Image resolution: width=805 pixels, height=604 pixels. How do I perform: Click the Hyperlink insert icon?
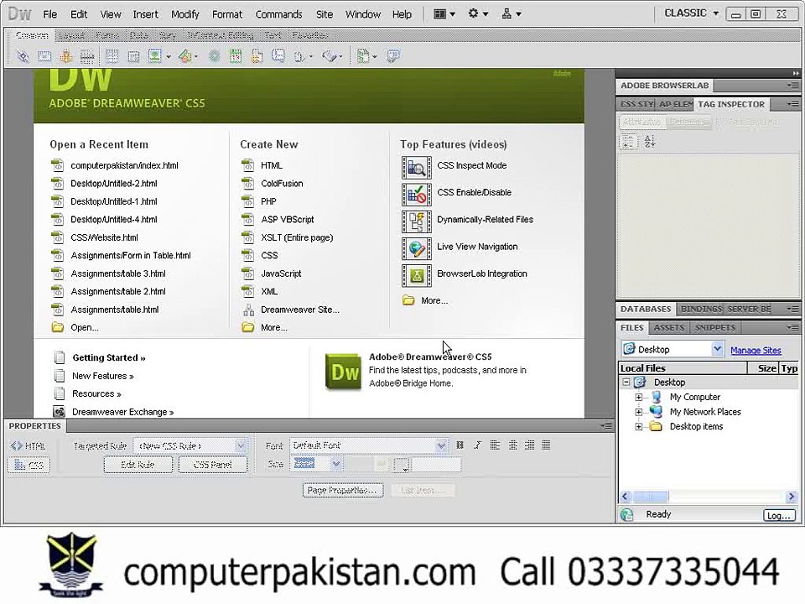coord(23,55)
